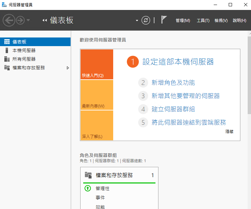Image resolution: width=251 pixels, height=209 pixels.
Task: Click 將此伺服器連結到雲端服務 link
Action: tap(189, 122)
